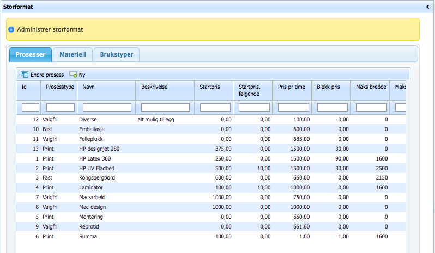Switch to the Materiell tab
This screenshot has width=435, height=253.
tap(72, 54)
